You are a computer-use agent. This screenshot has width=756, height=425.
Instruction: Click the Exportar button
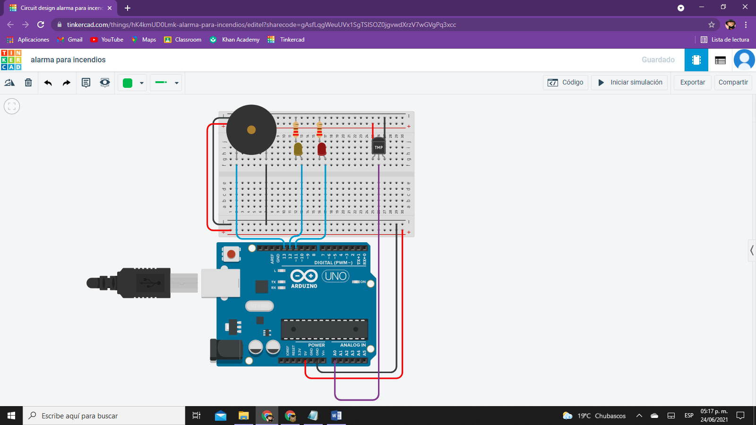[x=692, y=82]
